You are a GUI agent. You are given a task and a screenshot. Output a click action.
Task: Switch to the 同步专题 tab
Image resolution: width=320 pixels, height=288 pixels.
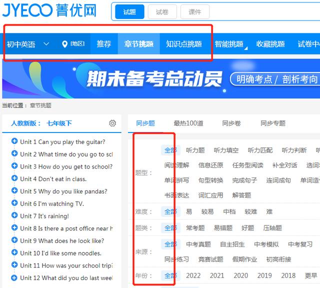[x=273, y=123]
